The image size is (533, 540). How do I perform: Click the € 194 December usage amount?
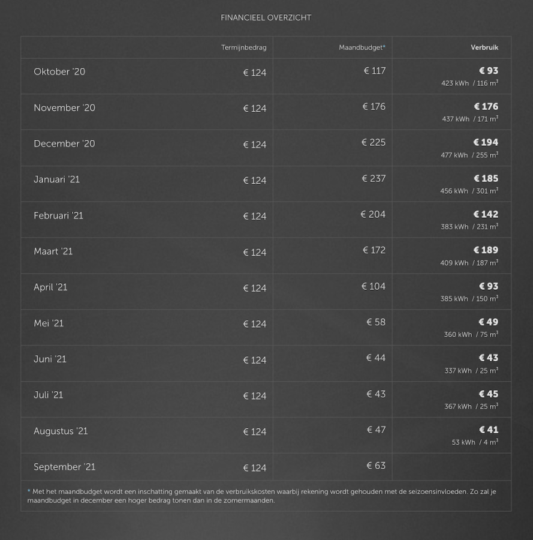[x=486, y=143]
